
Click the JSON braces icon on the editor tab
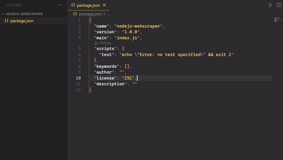(73, 5)
